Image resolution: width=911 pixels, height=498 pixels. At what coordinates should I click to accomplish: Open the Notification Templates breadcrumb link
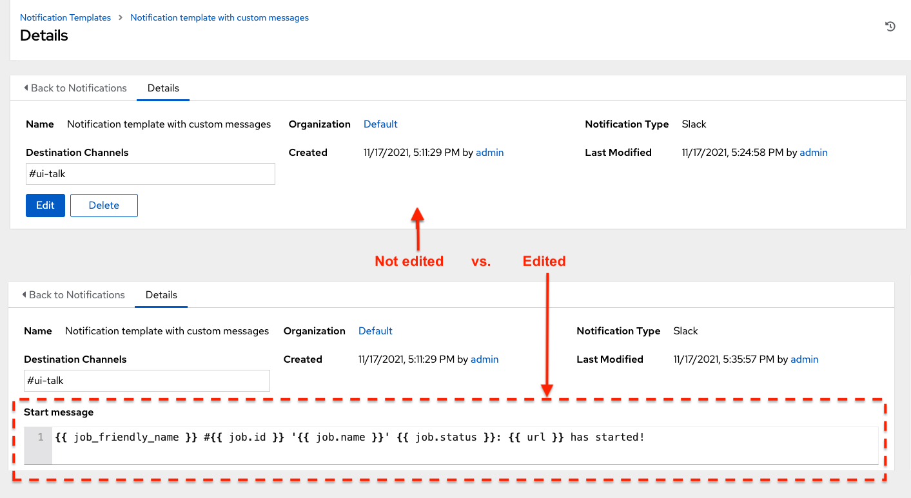point(65,17)
